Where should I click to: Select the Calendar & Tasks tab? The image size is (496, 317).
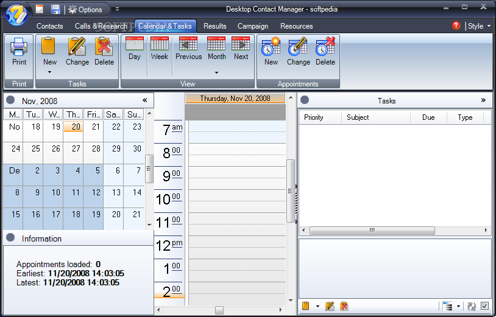[165, 26]
